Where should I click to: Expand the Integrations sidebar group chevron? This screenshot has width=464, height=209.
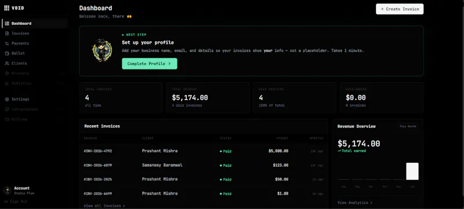click(x=64, y=109)
